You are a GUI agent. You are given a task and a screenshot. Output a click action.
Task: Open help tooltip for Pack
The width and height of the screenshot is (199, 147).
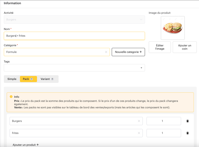click(x=31, y=79)
